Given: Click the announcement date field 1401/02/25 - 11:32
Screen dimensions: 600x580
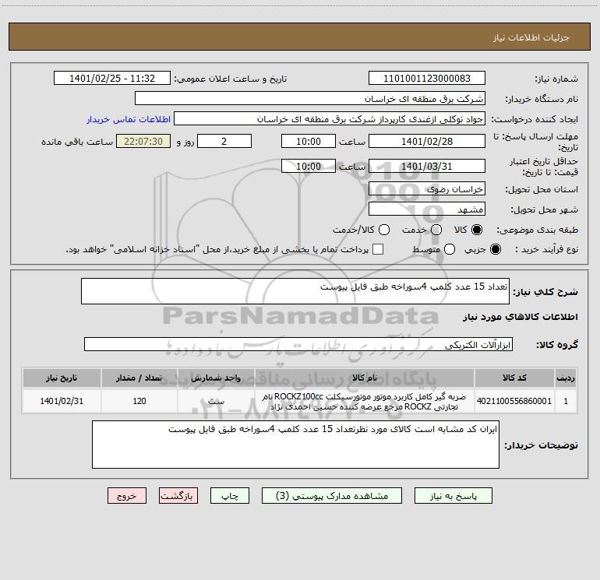Looking at the screenshot, I should [112, 79].
